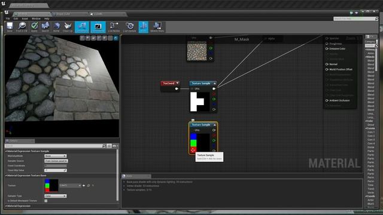Click the World Position Offset input pin
The image size is (383, 215).
click(x=327, y=69)
